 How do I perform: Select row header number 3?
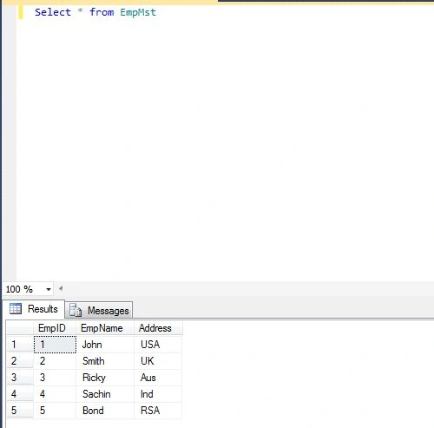tap(20, 378)
